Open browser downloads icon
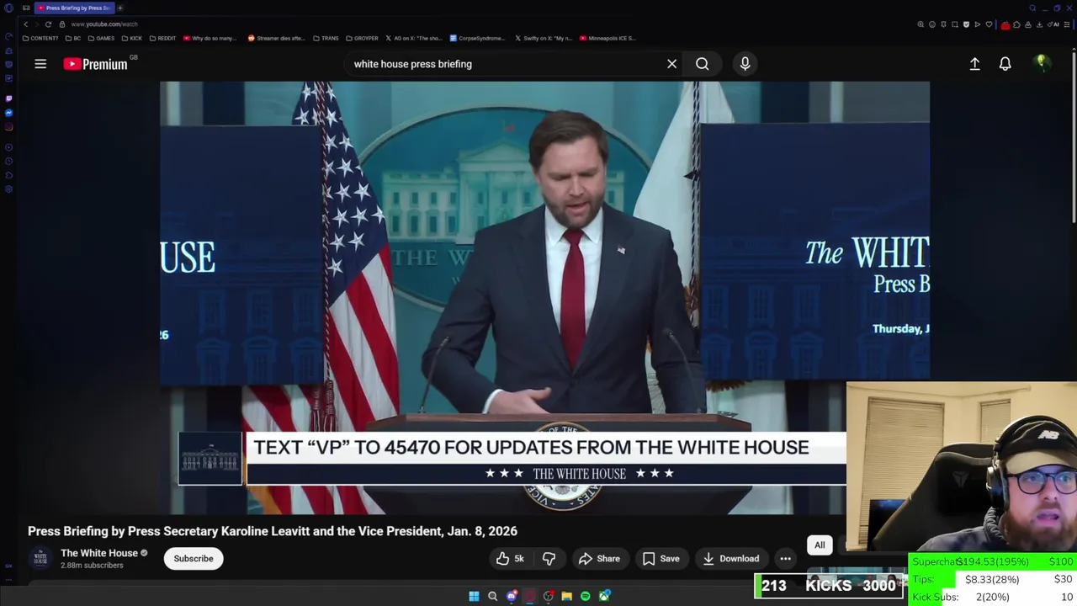The image size is (1077, 606). coord(1039,24)
